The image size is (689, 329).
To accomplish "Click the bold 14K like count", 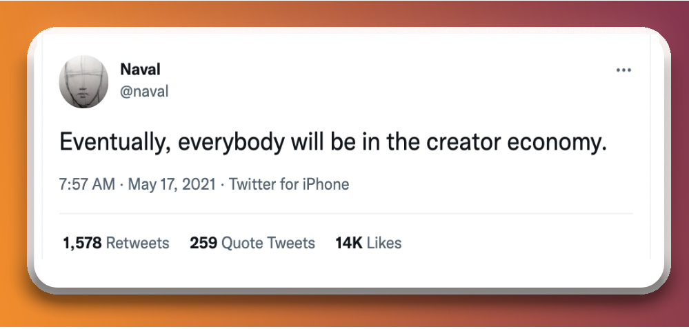I will tap(349, 243).
